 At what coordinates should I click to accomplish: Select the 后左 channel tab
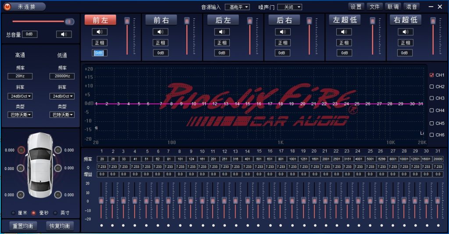pos(223,20)
